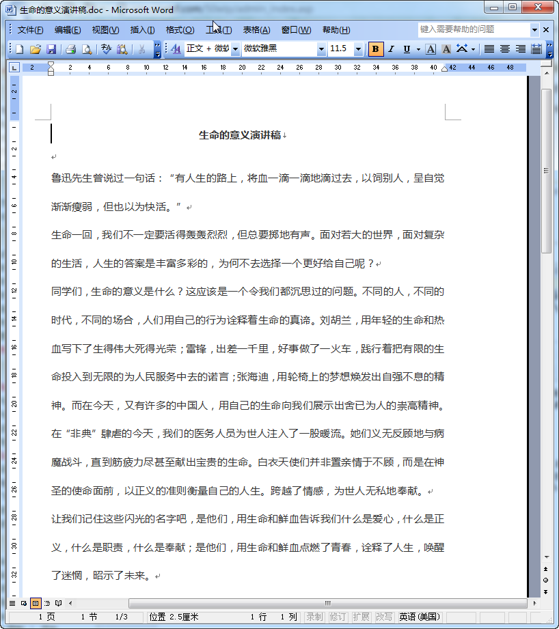Image resolution: width=559 pixels, height=629 pixels.
Task: Switch to Reading Layout view
Action: 59,603
